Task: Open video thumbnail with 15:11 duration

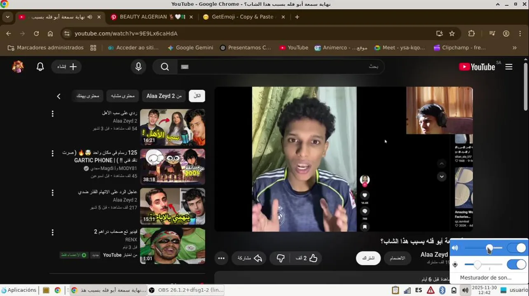Action: point(173,206)
